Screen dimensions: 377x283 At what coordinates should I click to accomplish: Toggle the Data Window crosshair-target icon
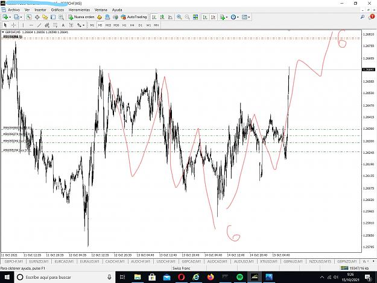(37, 17)
